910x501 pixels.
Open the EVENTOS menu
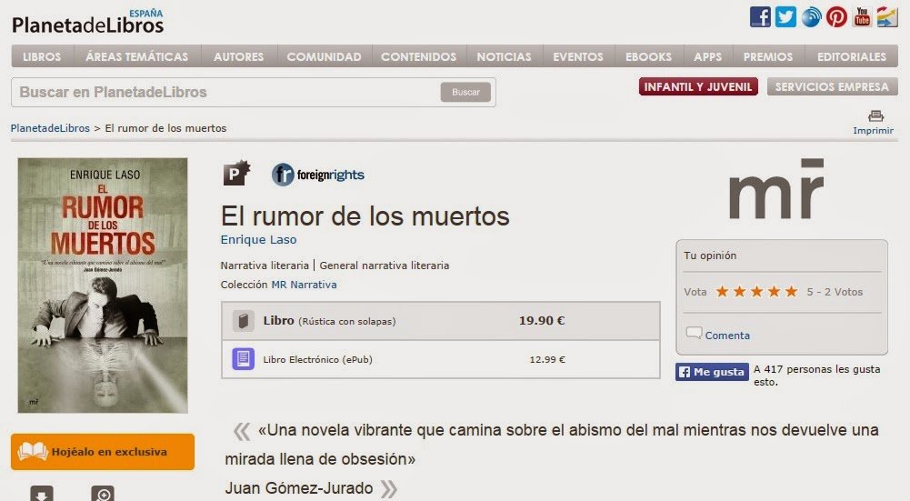578,56
